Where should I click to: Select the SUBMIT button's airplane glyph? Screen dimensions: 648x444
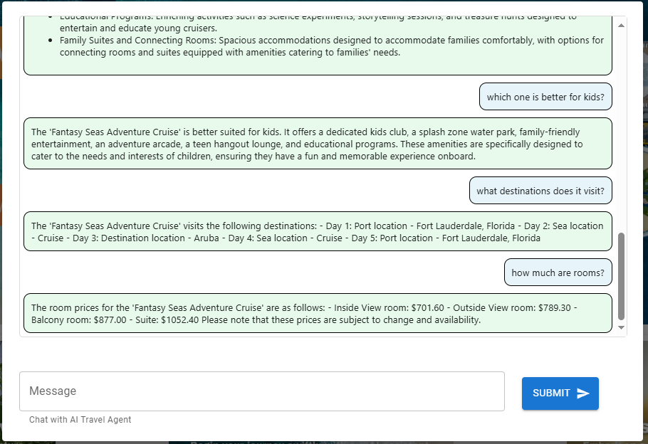(582, 393)
